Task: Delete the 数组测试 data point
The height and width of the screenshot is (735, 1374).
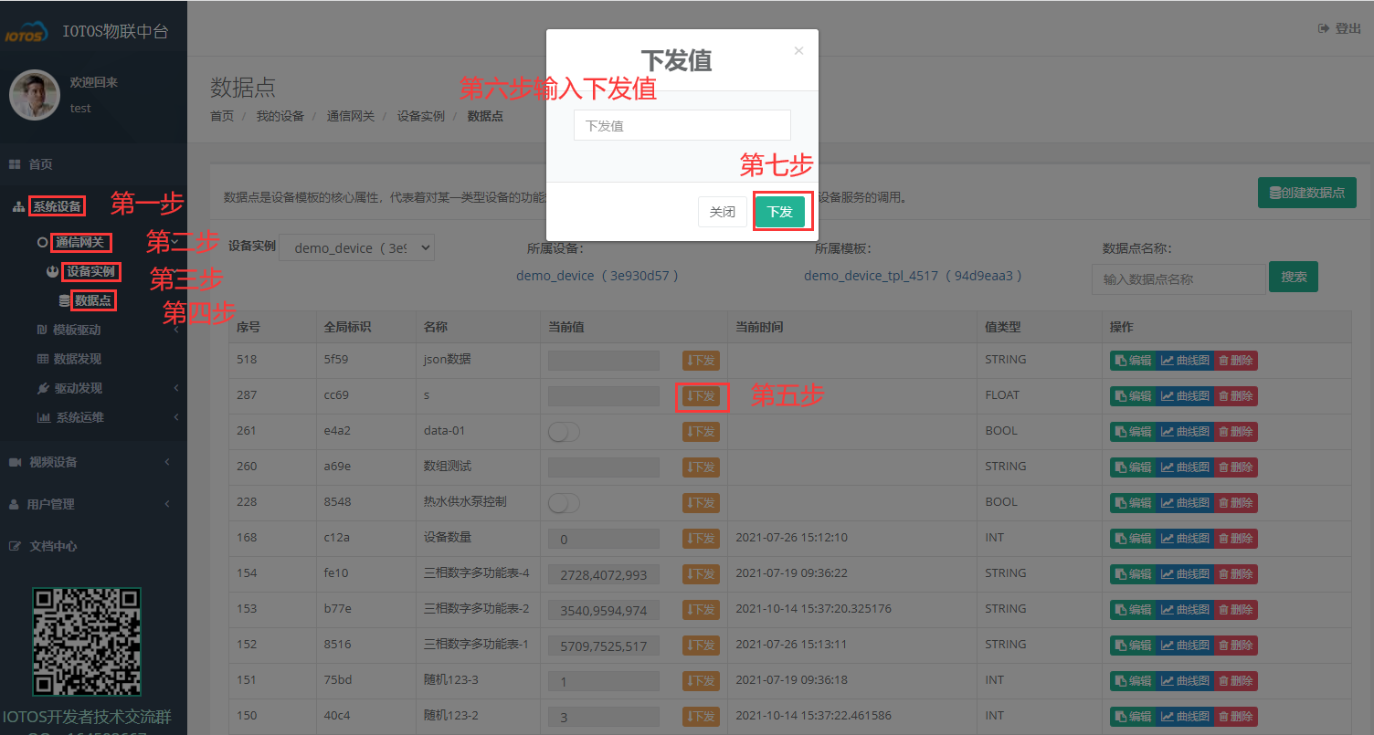Action: tap(1235, 467)
